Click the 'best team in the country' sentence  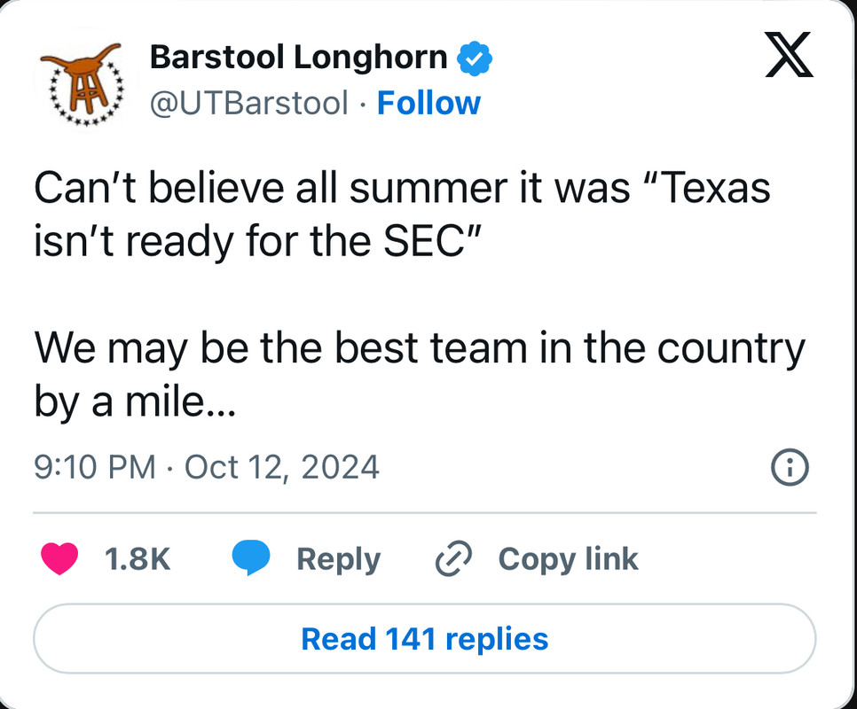[419, 348]
